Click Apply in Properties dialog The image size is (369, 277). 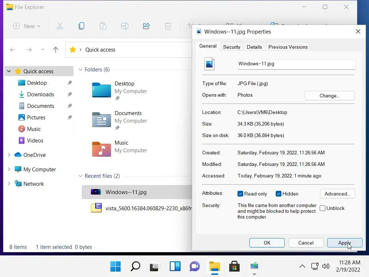(x=344, y=243)
